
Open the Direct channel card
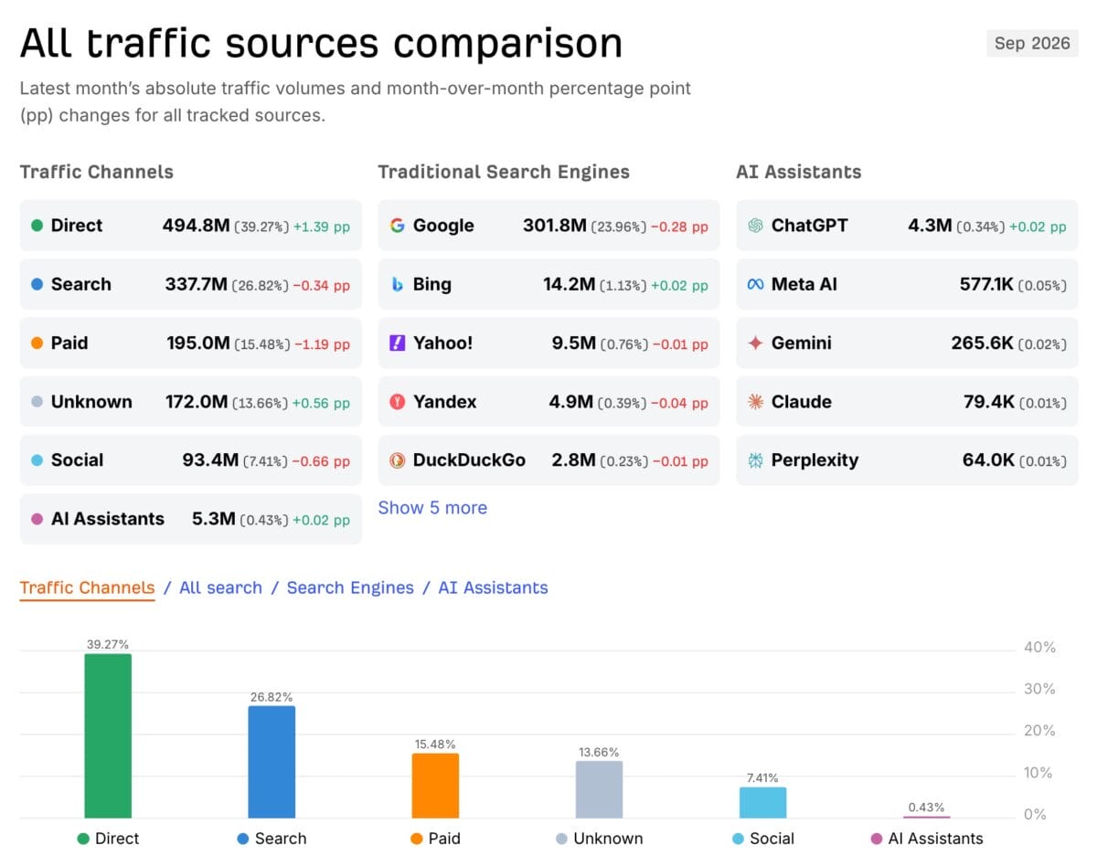(x=190, y=226)
